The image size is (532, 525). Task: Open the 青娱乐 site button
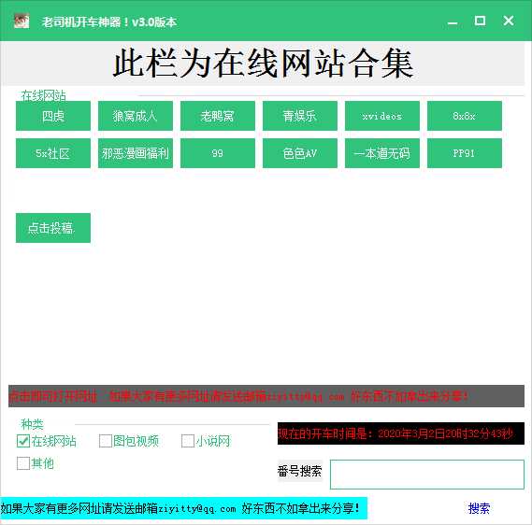[300, 116]
